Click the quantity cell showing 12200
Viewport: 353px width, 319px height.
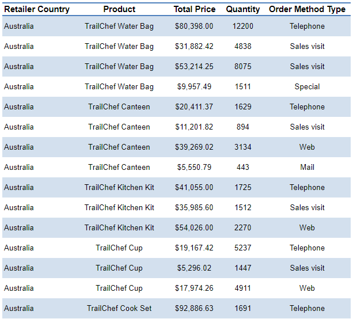242,26
